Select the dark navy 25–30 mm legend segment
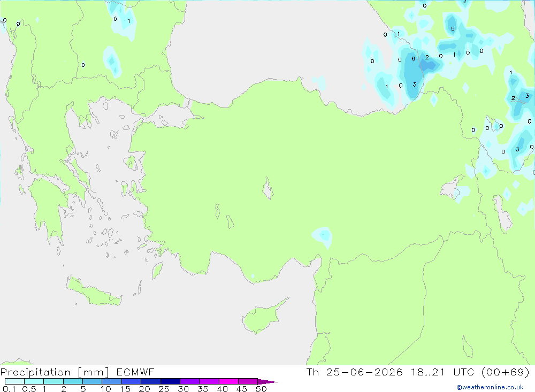 [170, 381]
